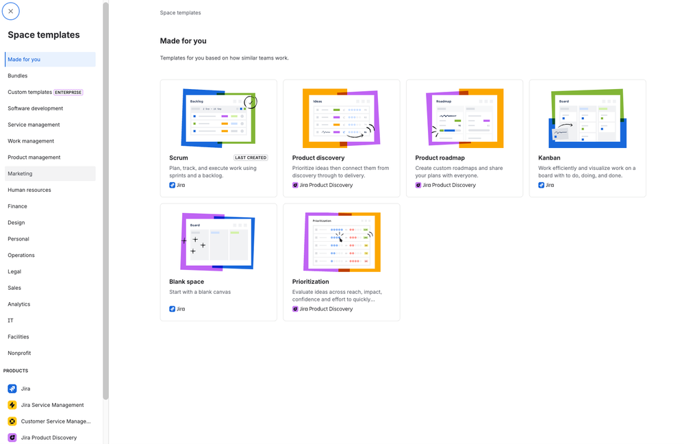Click the Product roadmap title
Viewport: 684px width, 444px height.
tap(440, 158)
